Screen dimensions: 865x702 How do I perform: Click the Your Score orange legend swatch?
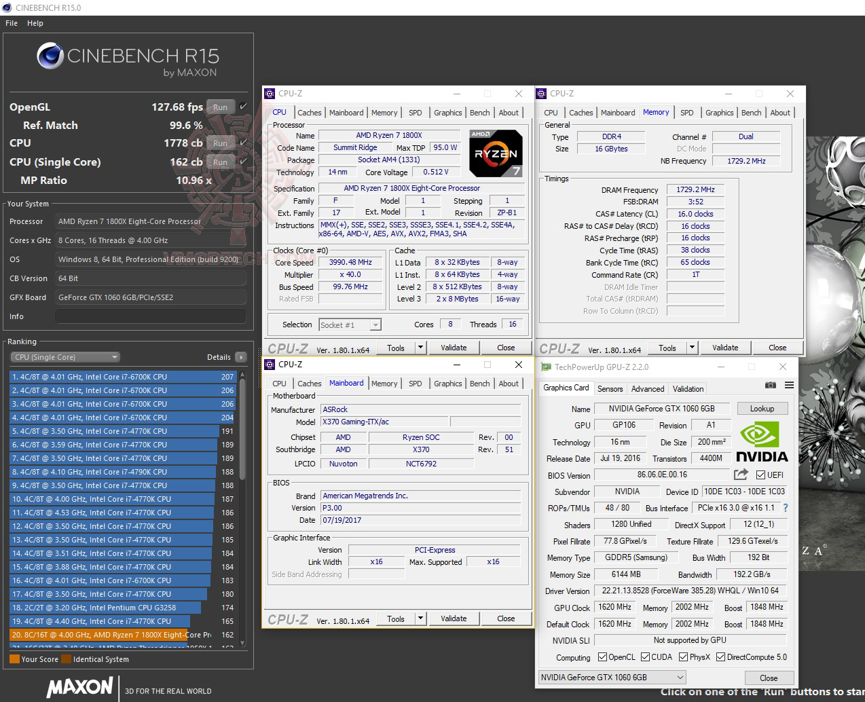click(14, 659)
